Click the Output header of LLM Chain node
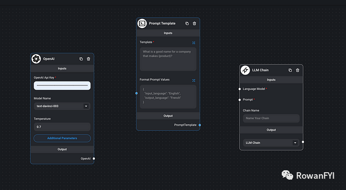 (x=271, y=130)
